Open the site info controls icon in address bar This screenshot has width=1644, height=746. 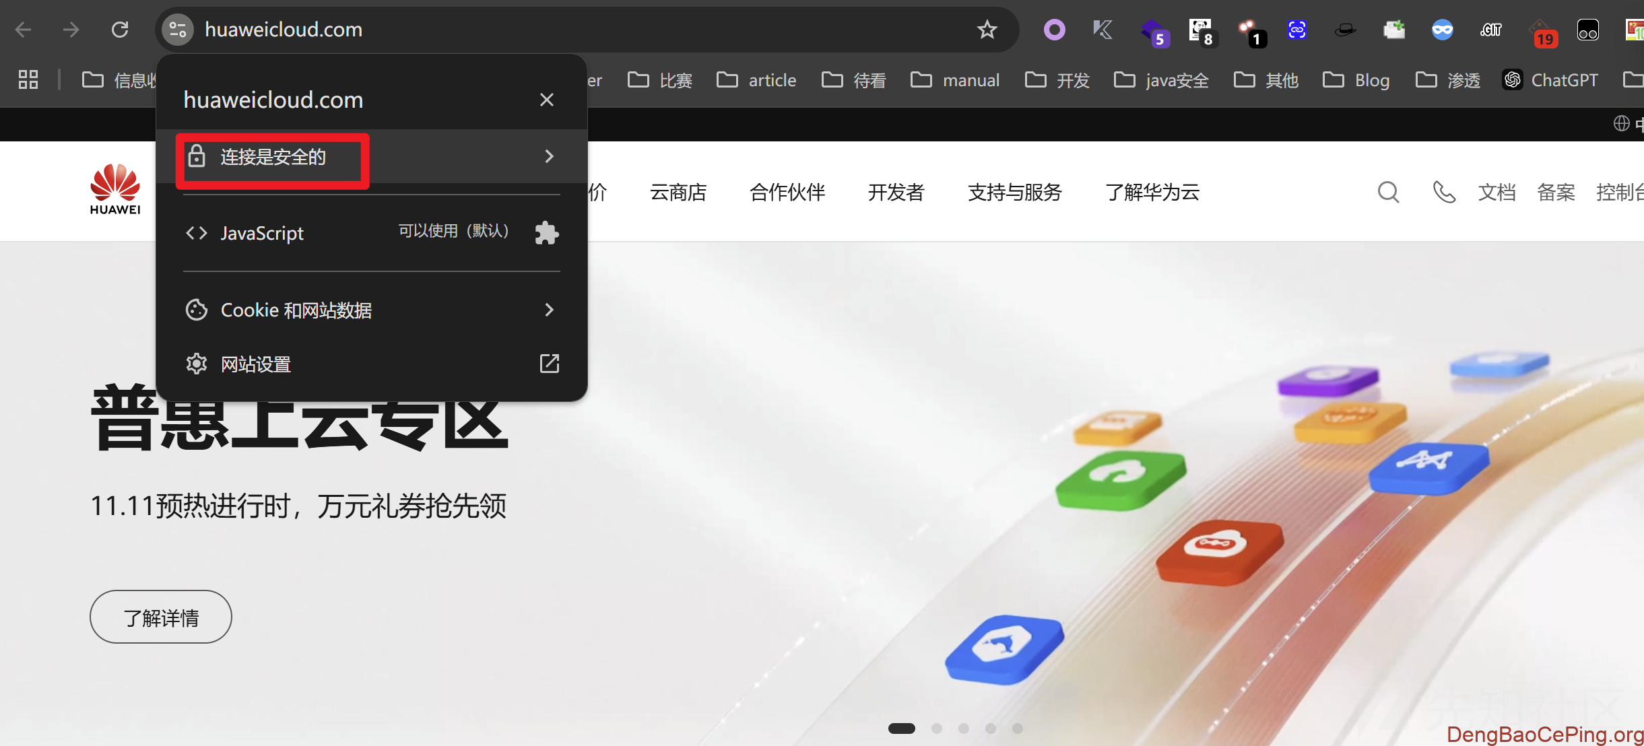tap(177, 29)
